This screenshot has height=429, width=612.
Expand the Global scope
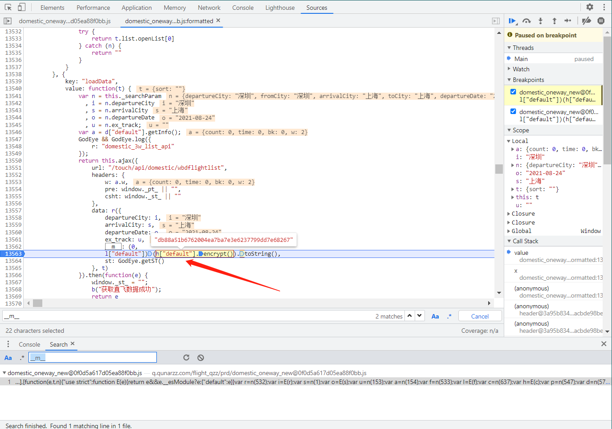tap(509, 231)
